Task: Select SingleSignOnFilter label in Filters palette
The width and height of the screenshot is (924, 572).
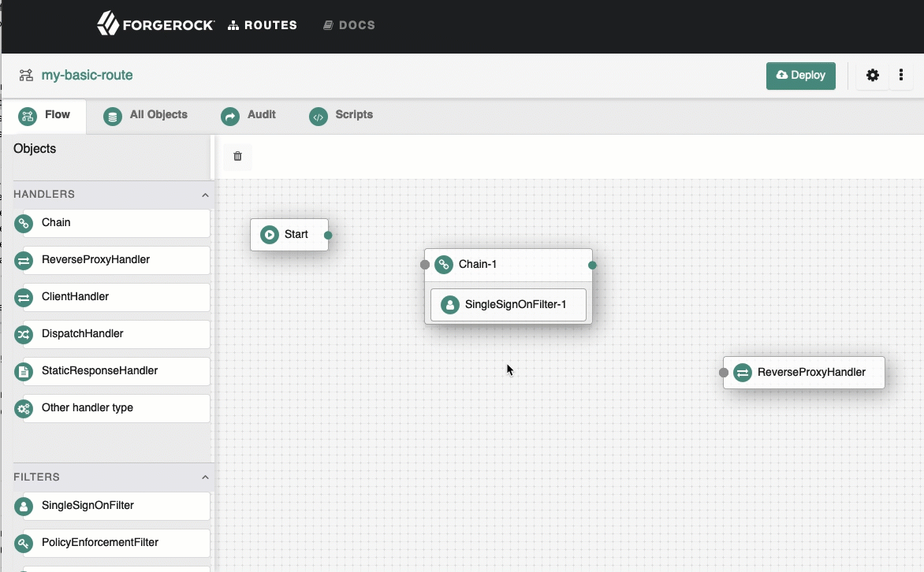Action: point(88,506)
